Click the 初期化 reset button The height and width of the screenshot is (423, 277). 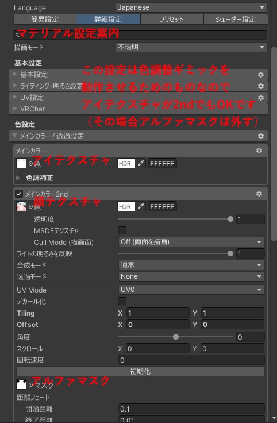[x=140, y=371]
